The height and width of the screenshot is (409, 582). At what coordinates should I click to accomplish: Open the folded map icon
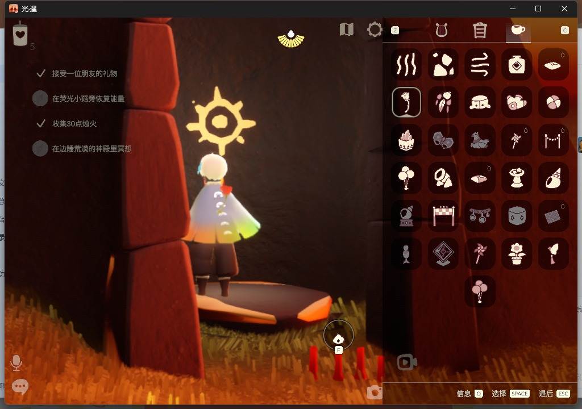pos(346,30)
